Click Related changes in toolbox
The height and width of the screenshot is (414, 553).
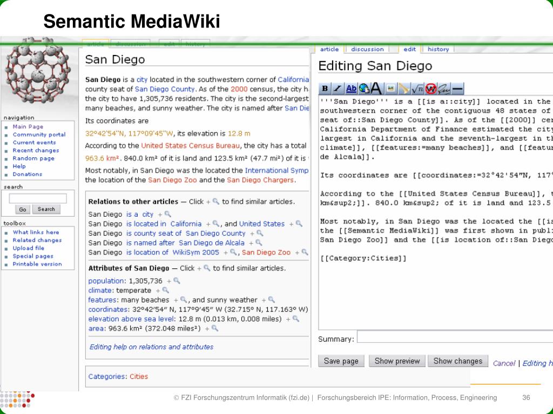point(37,240)
